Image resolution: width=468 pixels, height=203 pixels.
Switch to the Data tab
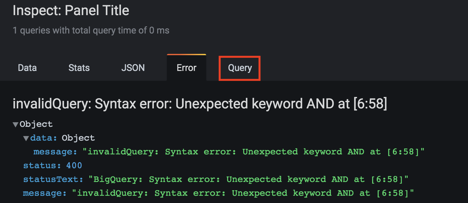(x=27, y=68)
